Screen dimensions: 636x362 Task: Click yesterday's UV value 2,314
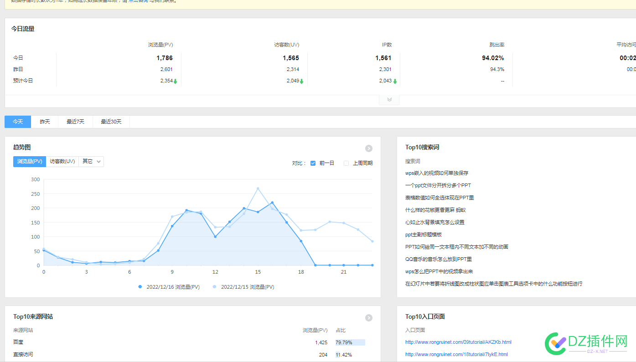293,69
